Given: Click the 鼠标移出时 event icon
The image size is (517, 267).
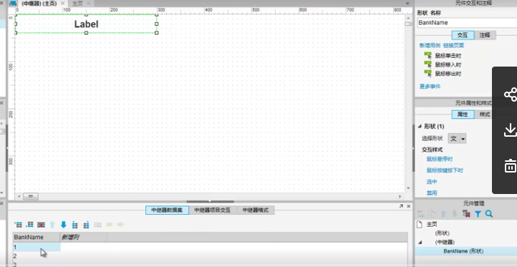Looking at the screenshot, I should [427, 73].
